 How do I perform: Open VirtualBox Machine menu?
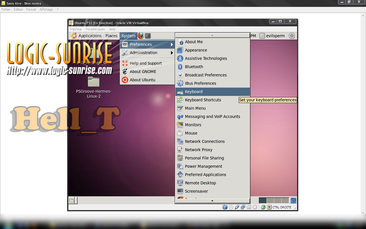76,29
